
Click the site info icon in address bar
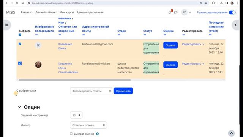click(29, 3)
